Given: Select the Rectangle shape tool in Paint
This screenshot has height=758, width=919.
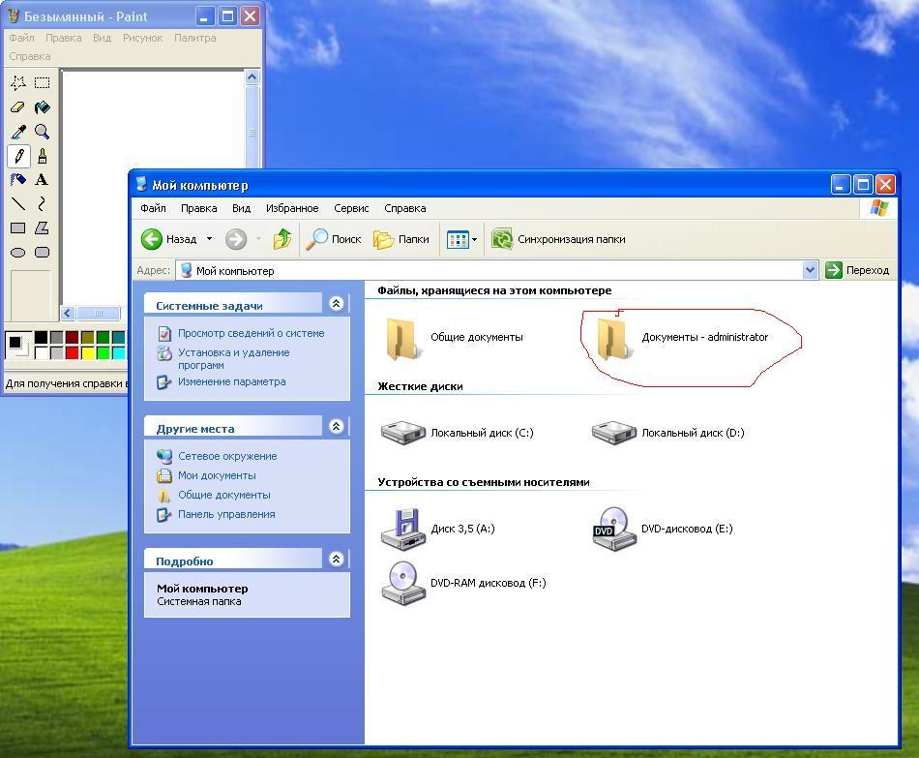Looking at the screenshot, I should 18,228.
